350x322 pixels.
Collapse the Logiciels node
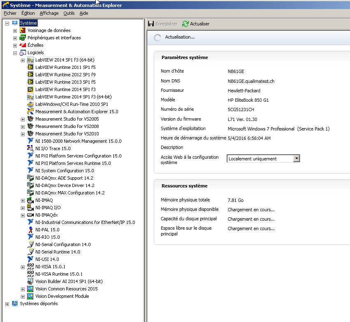(x=15, y=53)
